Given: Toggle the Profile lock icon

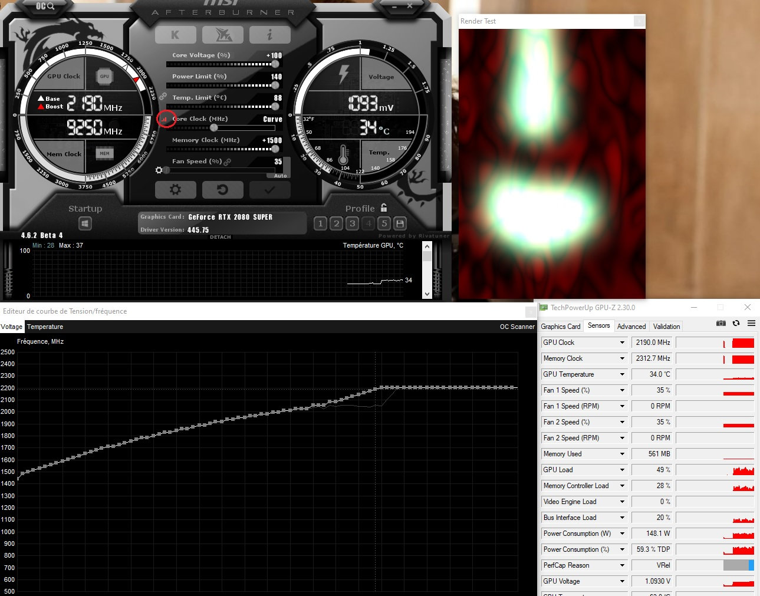Looking at the screenshot, I should (384, 208).
